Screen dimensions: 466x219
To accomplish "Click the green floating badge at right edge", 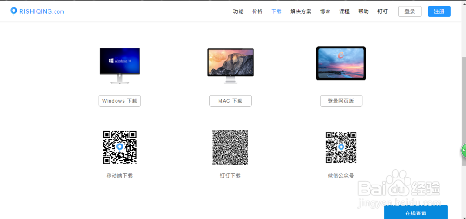I will click(464, 151).
